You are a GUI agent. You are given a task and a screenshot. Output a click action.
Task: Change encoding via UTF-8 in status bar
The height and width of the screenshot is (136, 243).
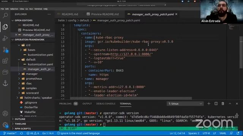pos(206,133)
